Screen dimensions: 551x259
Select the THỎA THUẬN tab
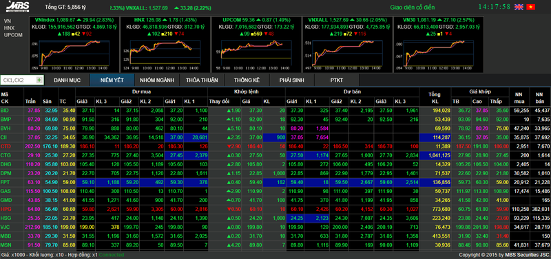[202, 80]
